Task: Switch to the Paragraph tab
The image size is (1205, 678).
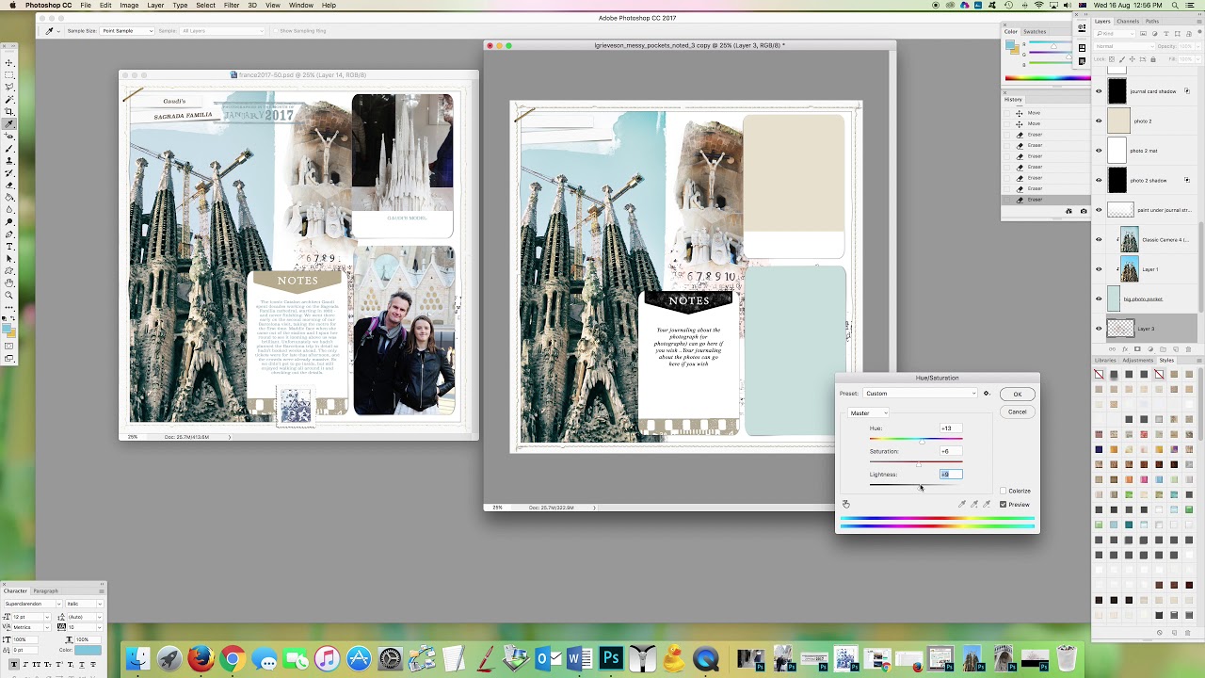Action: coord(45,591)
